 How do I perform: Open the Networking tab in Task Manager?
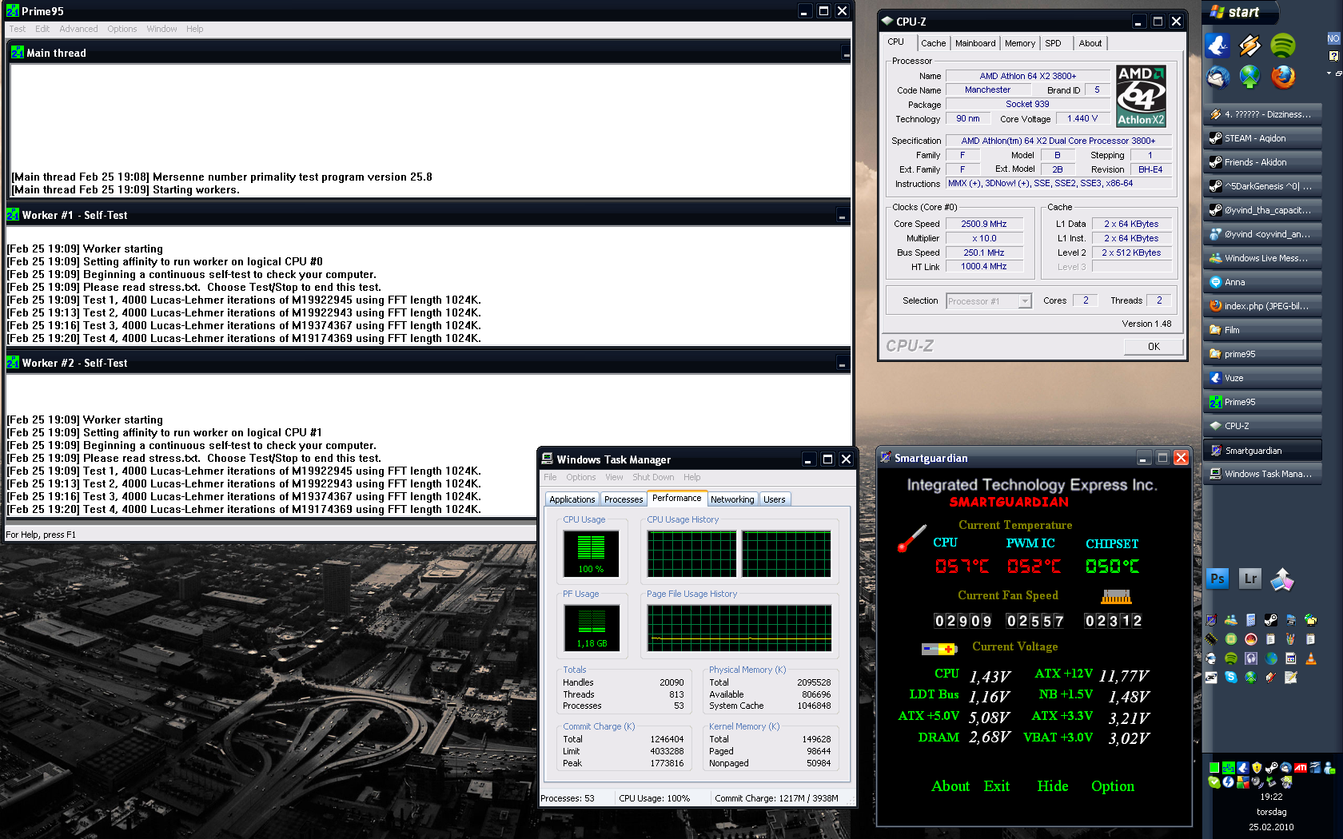(732, 499)
